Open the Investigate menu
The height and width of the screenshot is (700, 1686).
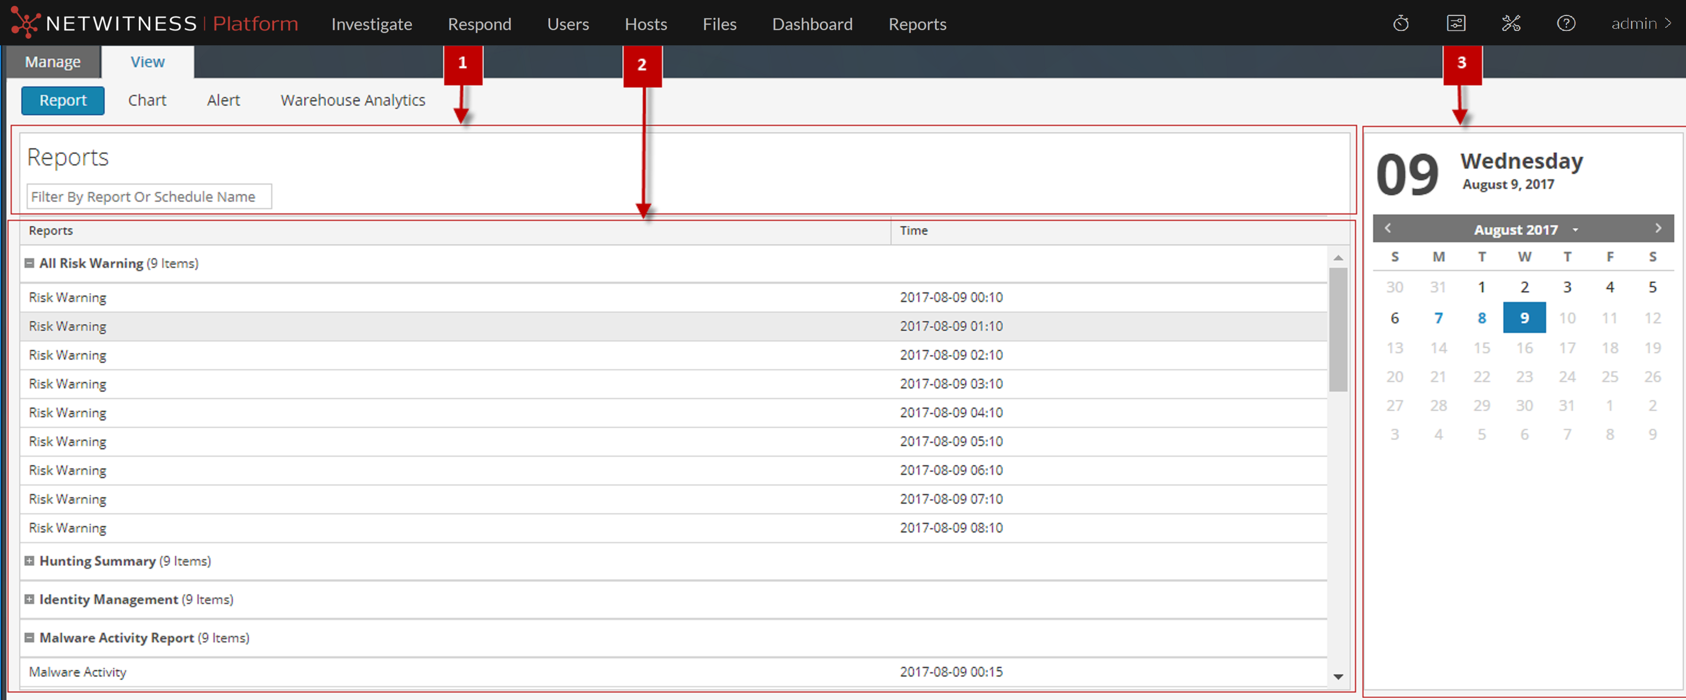click(x=372, y=24)
